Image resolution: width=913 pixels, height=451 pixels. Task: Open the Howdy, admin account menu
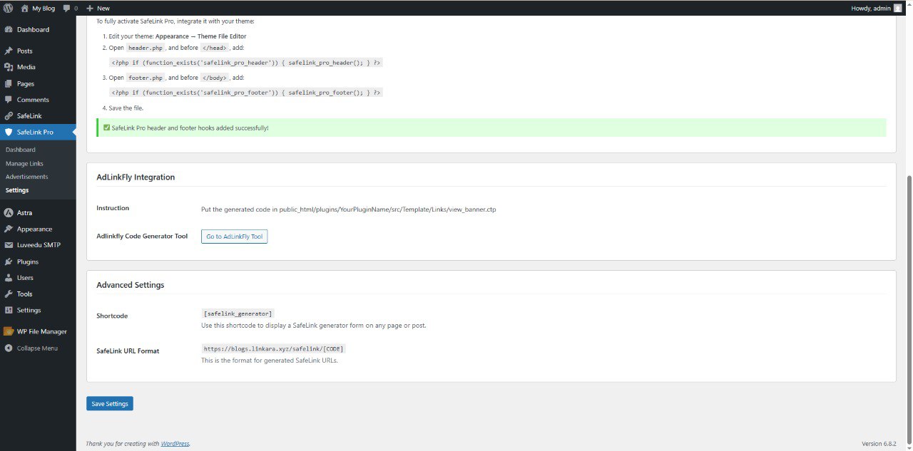[876, 8]
